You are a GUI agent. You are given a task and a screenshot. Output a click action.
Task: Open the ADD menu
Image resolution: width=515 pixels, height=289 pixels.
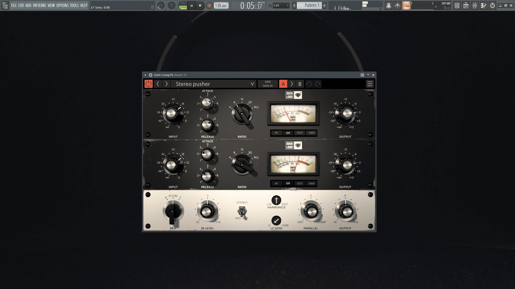28,5
